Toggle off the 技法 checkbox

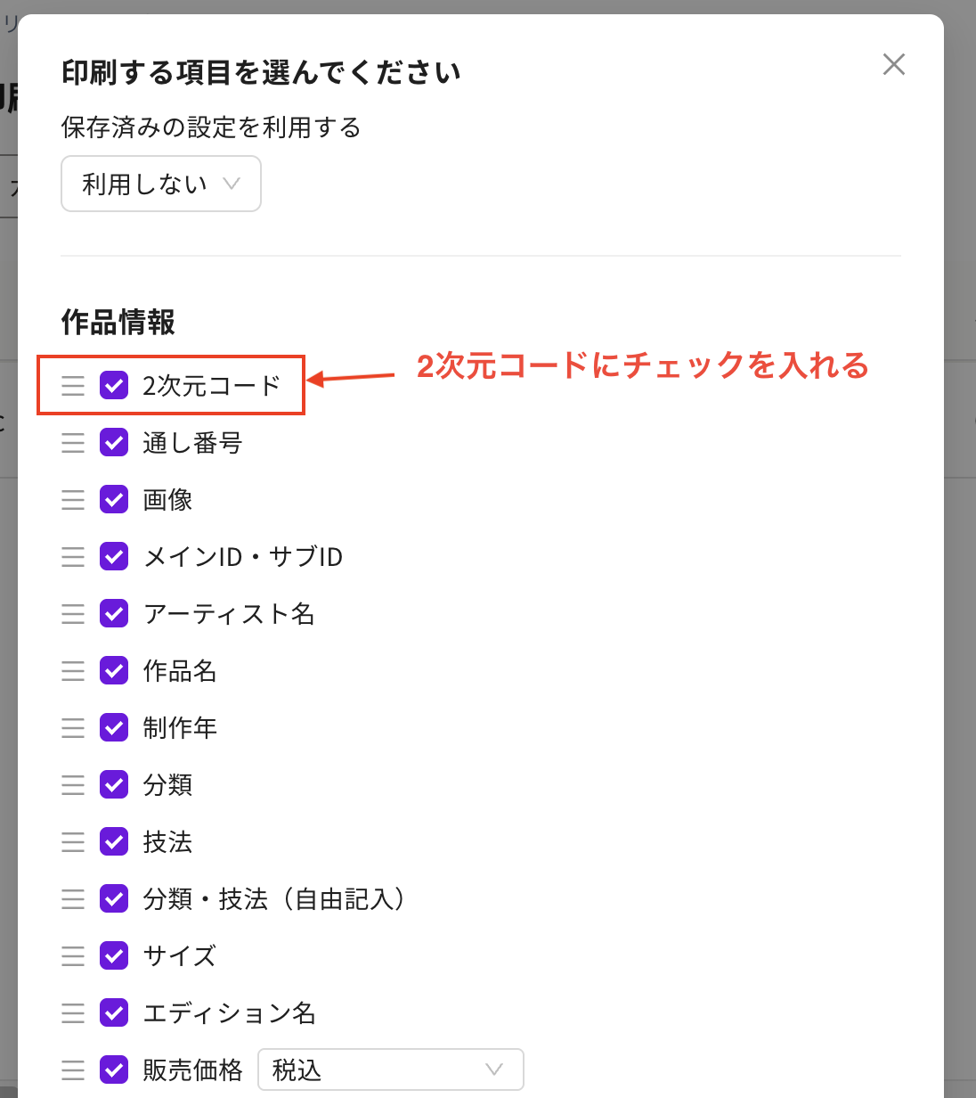(x=114, y=842)
